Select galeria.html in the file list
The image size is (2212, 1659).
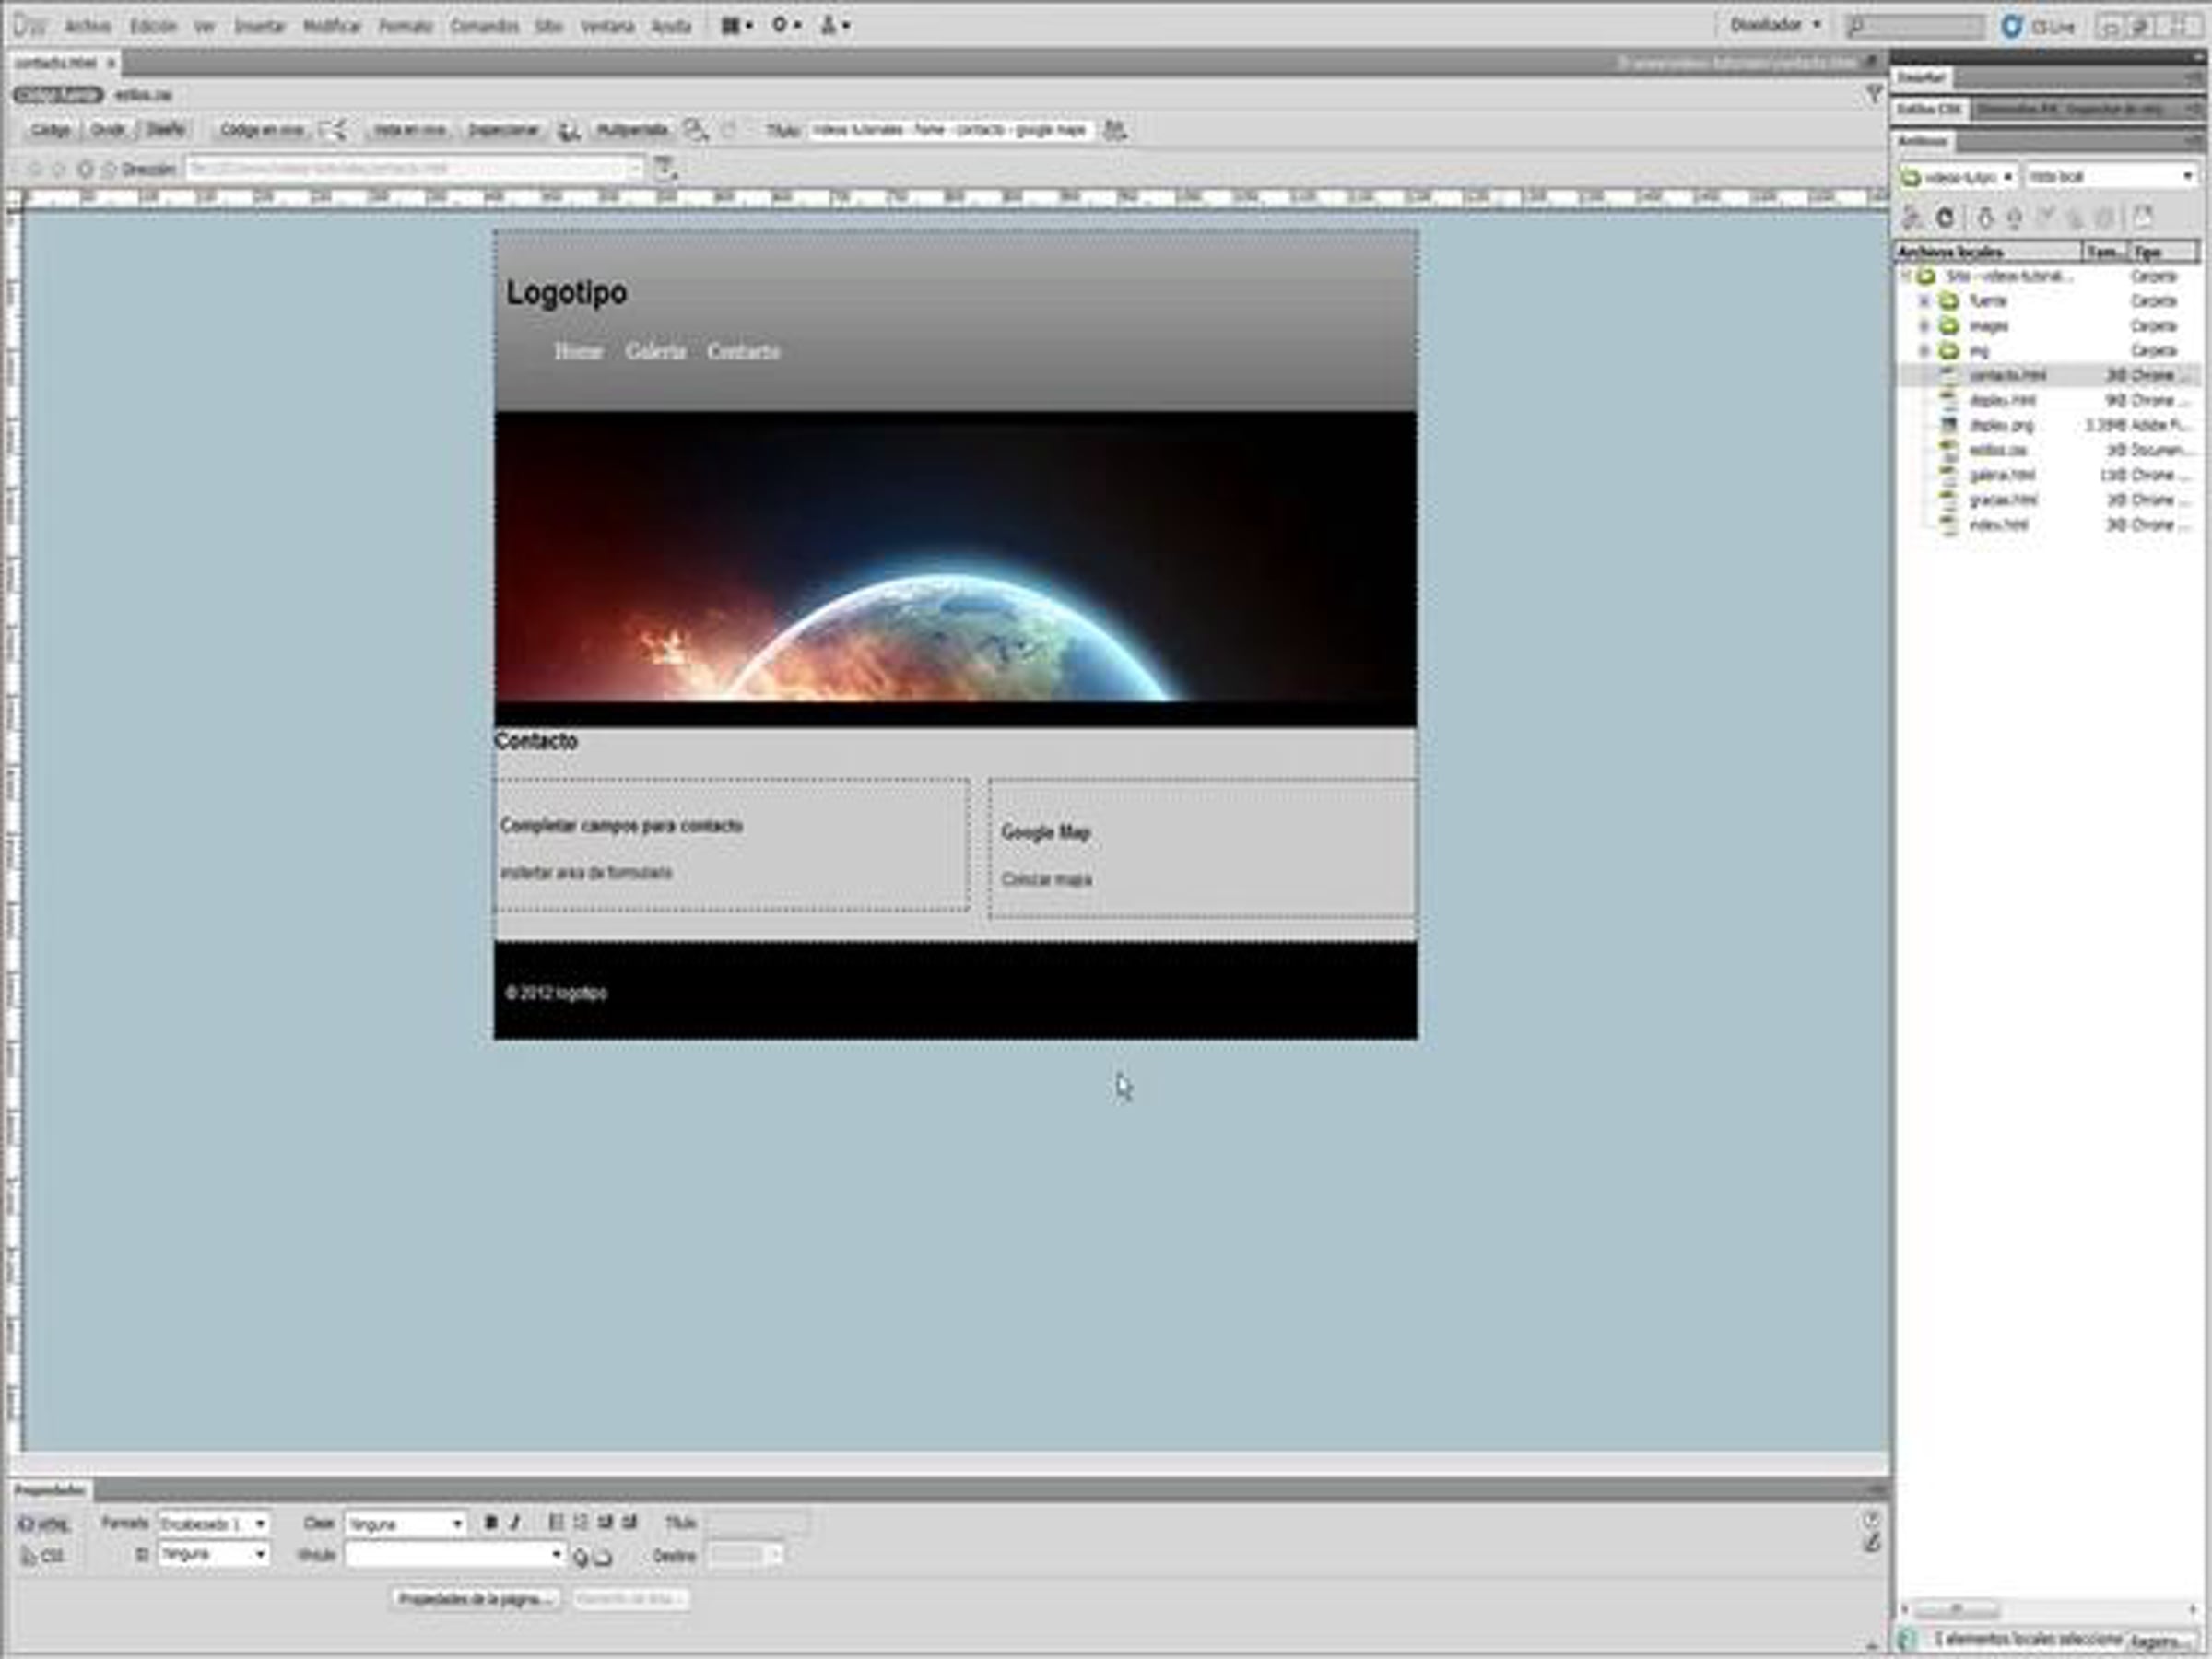pyautogui.click(x=2001, y=475)
